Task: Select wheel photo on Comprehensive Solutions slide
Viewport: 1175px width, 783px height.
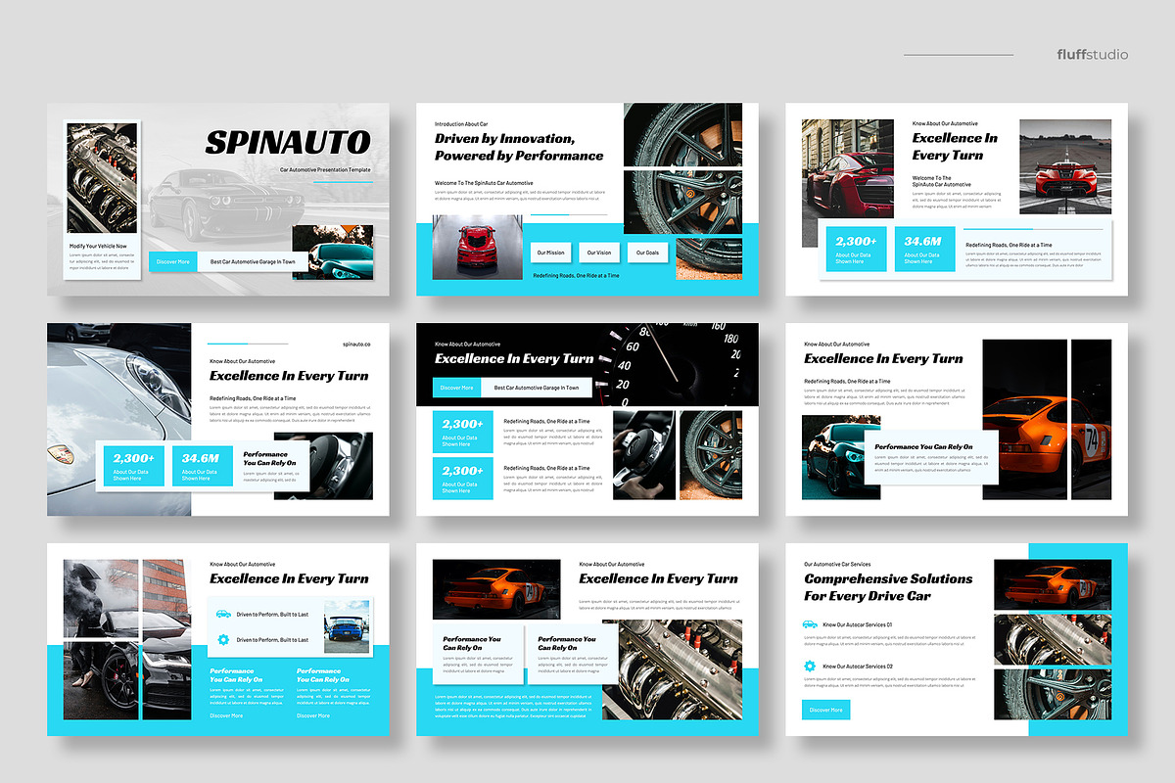Action: click(x=1053, y=694)
